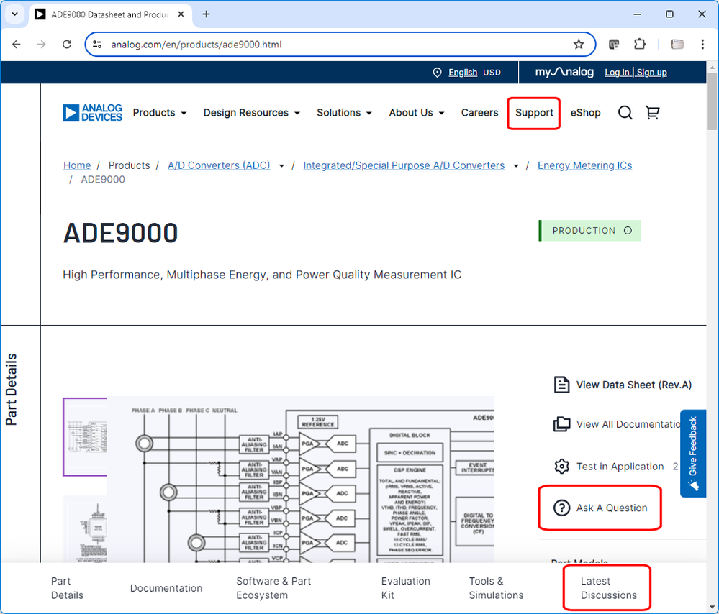The image size is (719, 614).
Task: Change language via English link
Action: pyautogui.click(x=463, y=73)
